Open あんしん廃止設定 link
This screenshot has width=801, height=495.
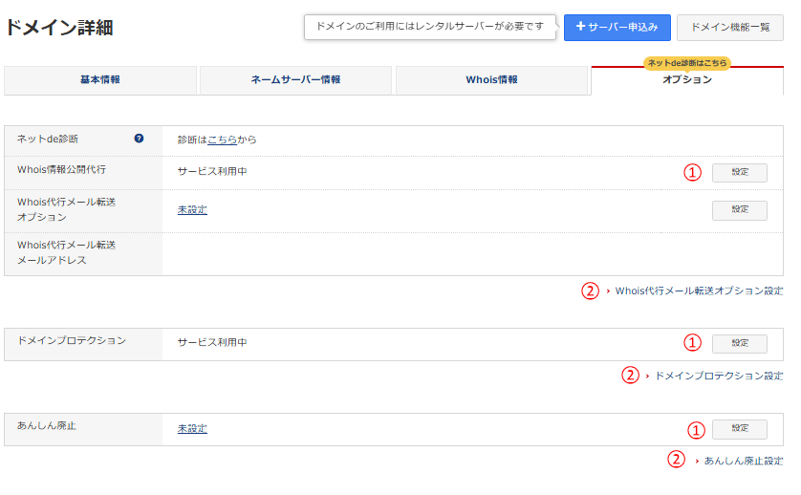pyautogui.click(x=744, y=462)
